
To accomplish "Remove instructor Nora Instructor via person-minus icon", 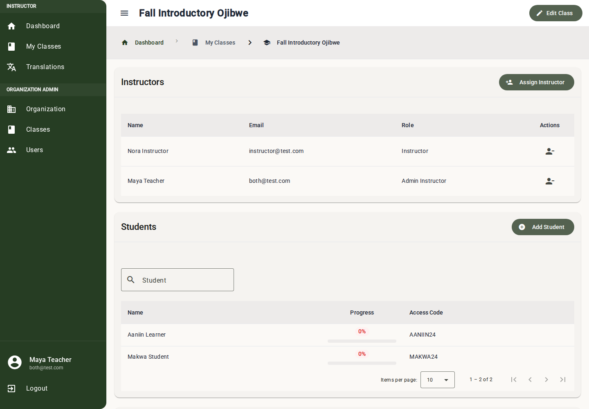I will coord(550,151).
